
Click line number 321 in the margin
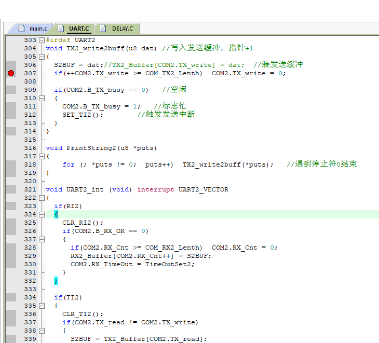pos(30,189)
